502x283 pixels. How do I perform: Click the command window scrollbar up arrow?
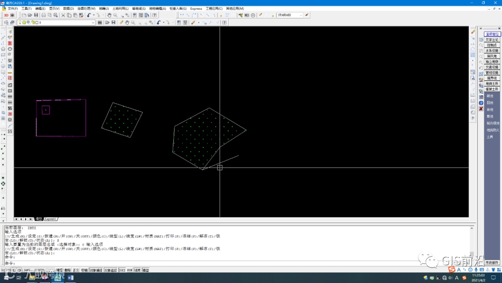click(472, 228)
